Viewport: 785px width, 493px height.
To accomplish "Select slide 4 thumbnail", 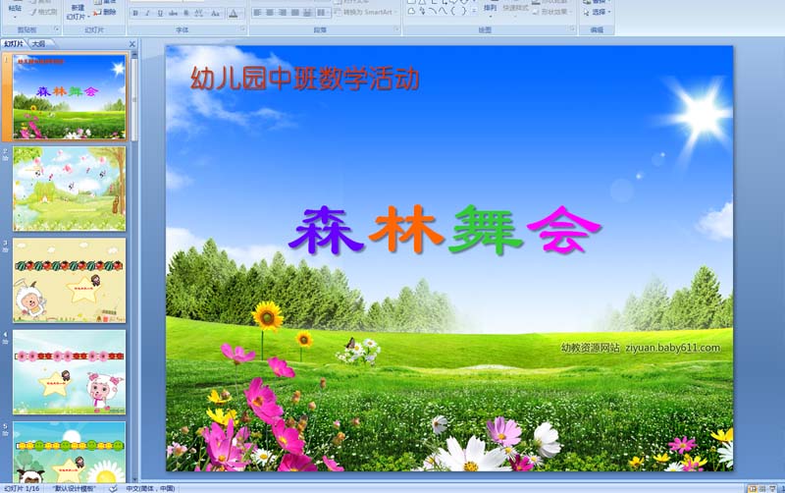I will [70, 372].
